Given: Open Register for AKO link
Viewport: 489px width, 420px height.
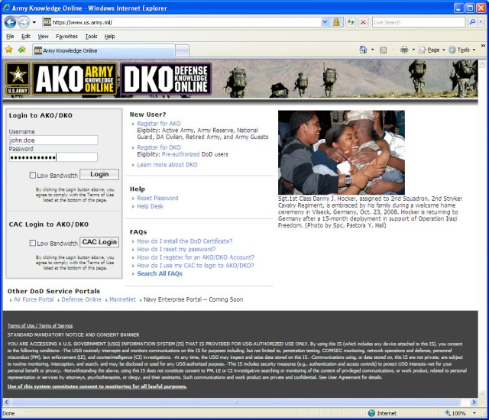Looking at the screenshot, I should tap(159, 124).
